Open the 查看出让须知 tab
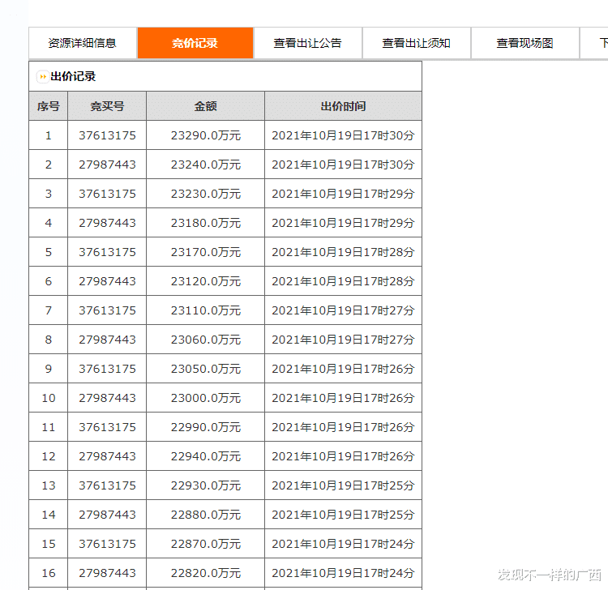 pos(416,43)
